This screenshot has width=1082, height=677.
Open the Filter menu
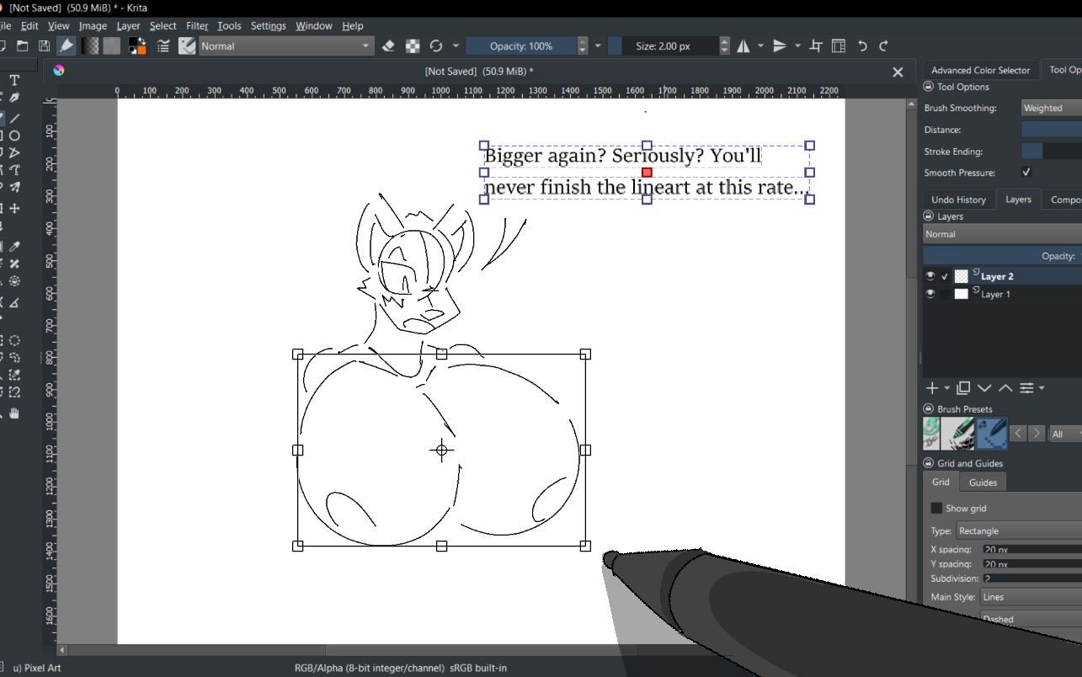pos(197,26)
